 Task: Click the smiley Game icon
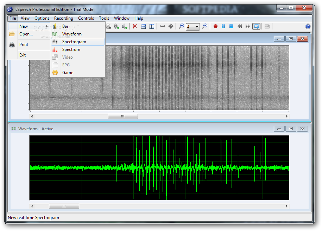coord(55,72)
